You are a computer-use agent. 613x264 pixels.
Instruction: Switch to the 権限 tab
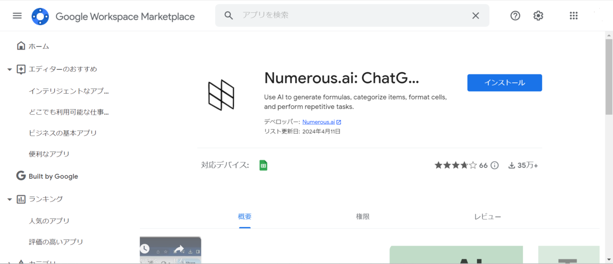[x=363, y=217]
